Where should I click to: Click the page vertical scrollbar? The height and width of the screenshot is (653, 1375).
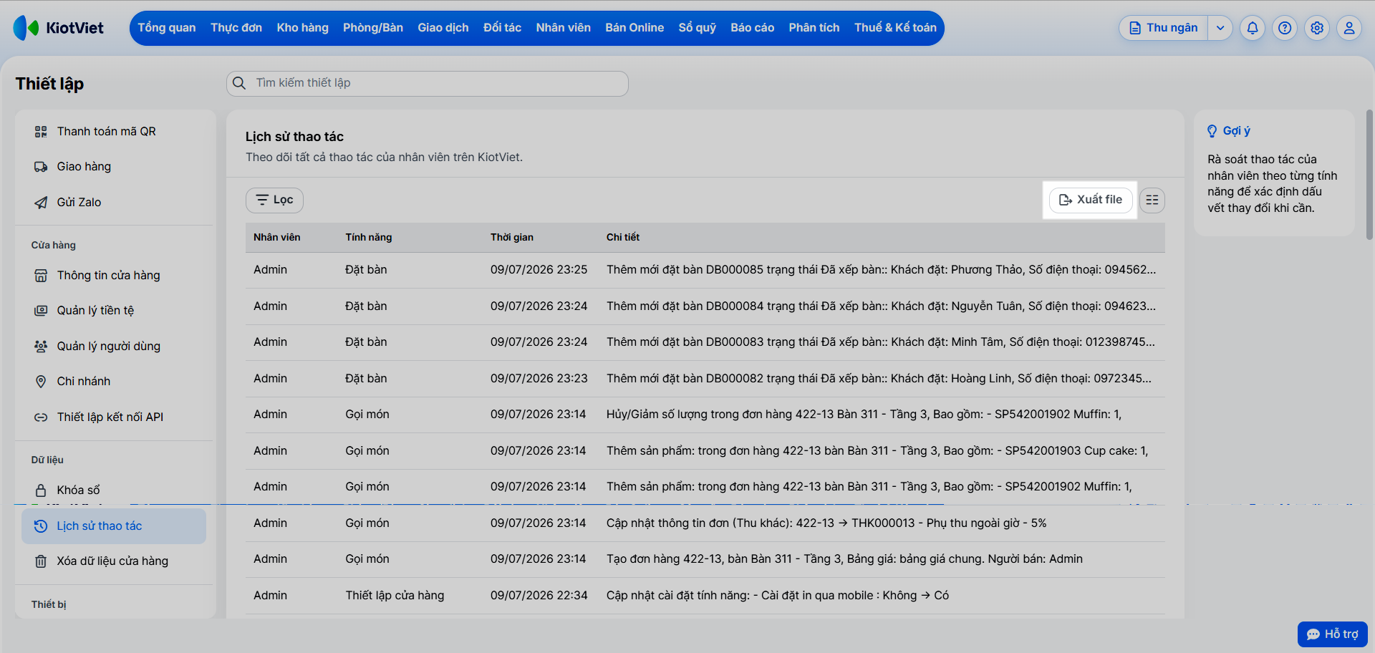coord(1369,175)
